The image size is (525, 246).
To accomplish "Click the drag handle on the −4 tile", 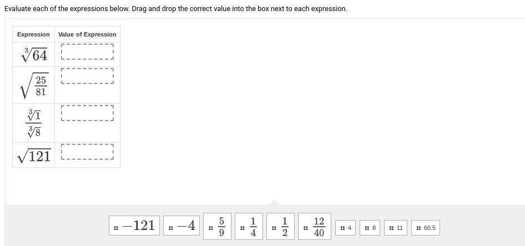I will pos(170,228).
